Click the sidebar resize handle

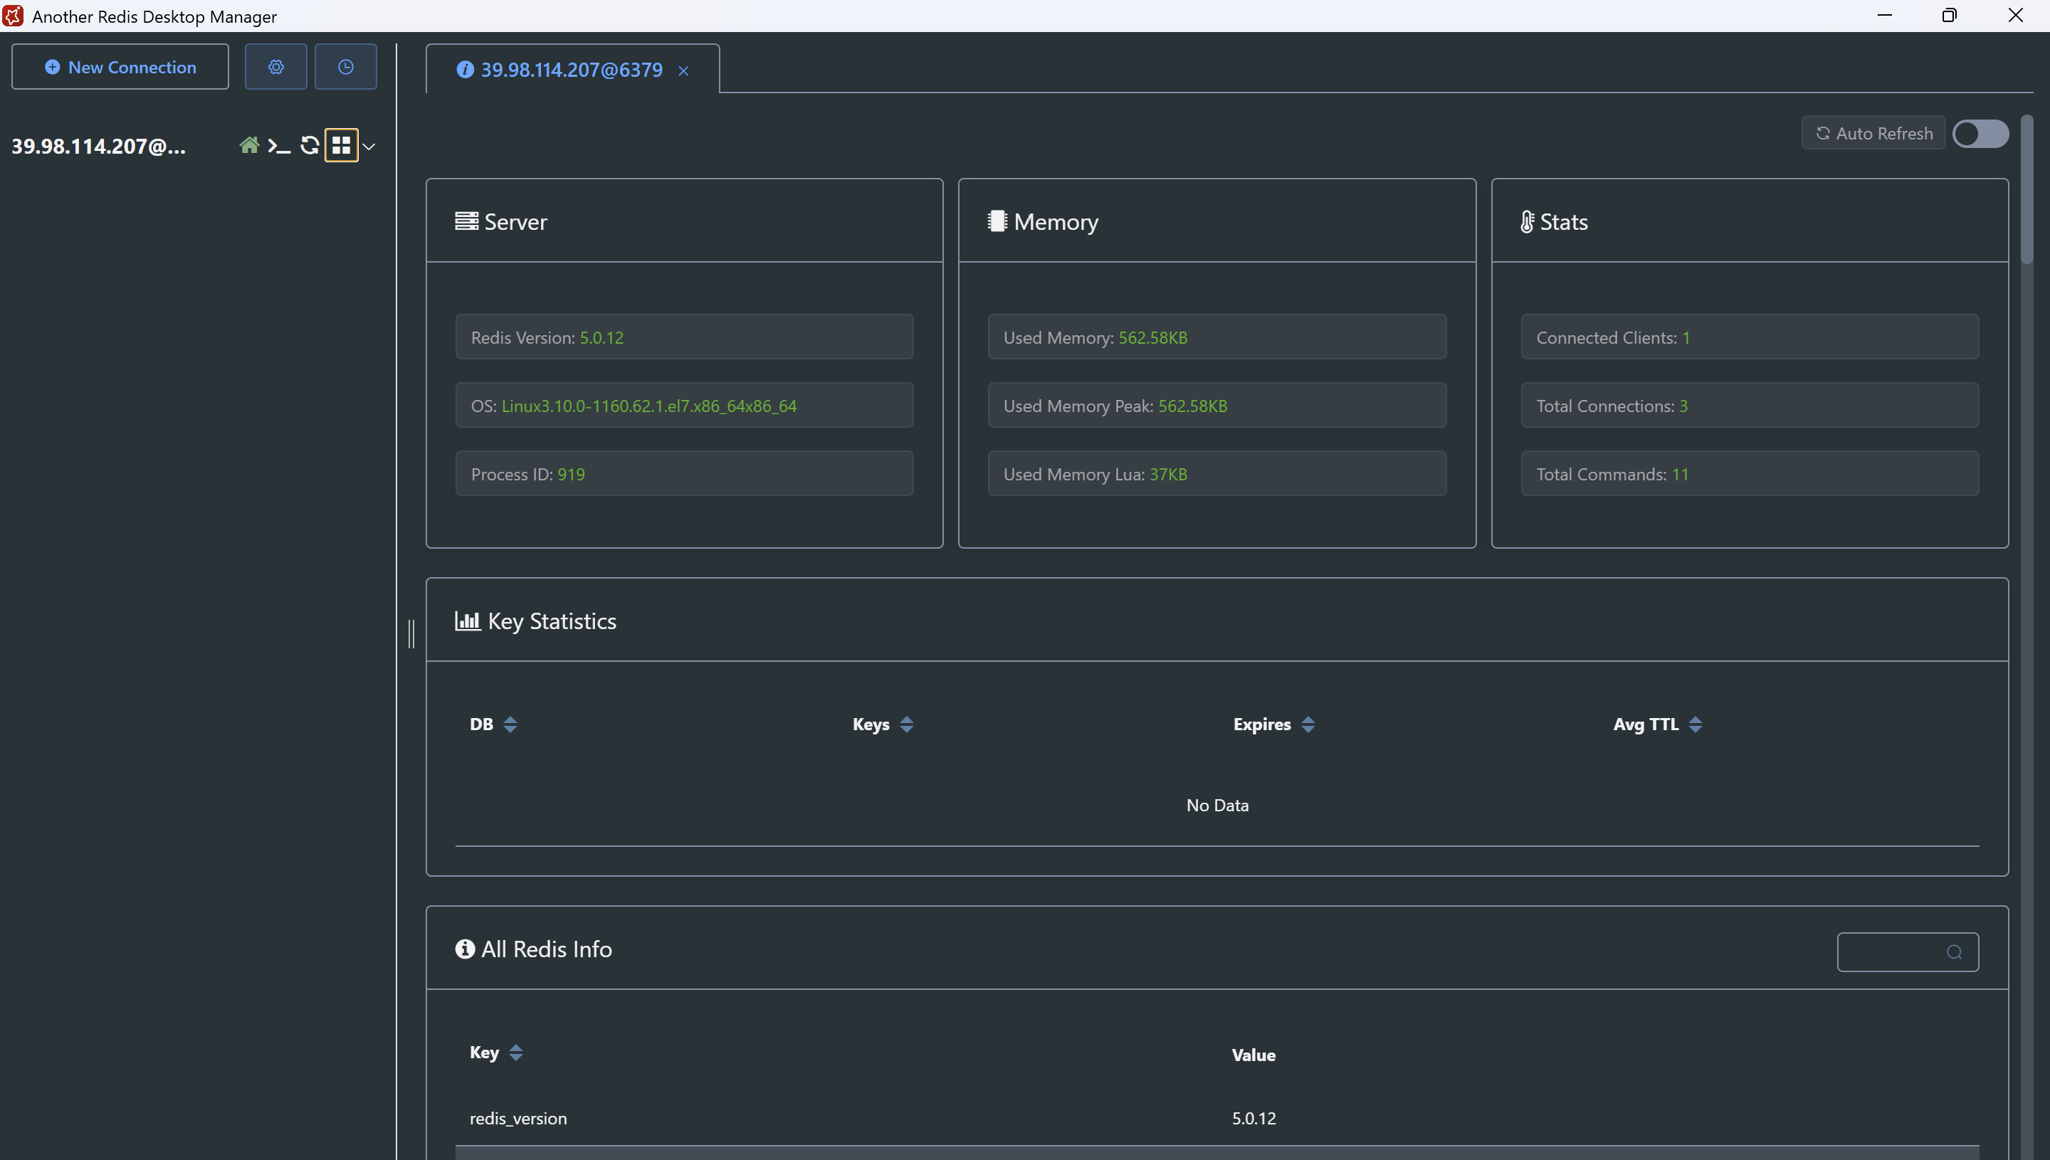tap(411, 634)
